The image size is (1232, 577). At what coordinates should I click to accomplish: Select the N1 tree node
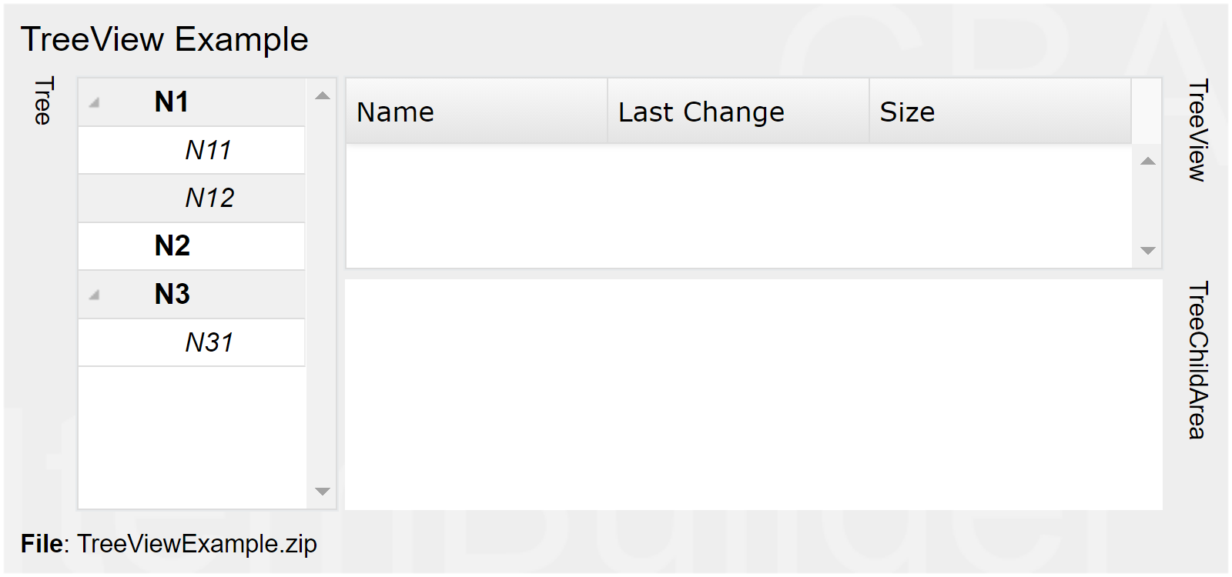(172, 102)
